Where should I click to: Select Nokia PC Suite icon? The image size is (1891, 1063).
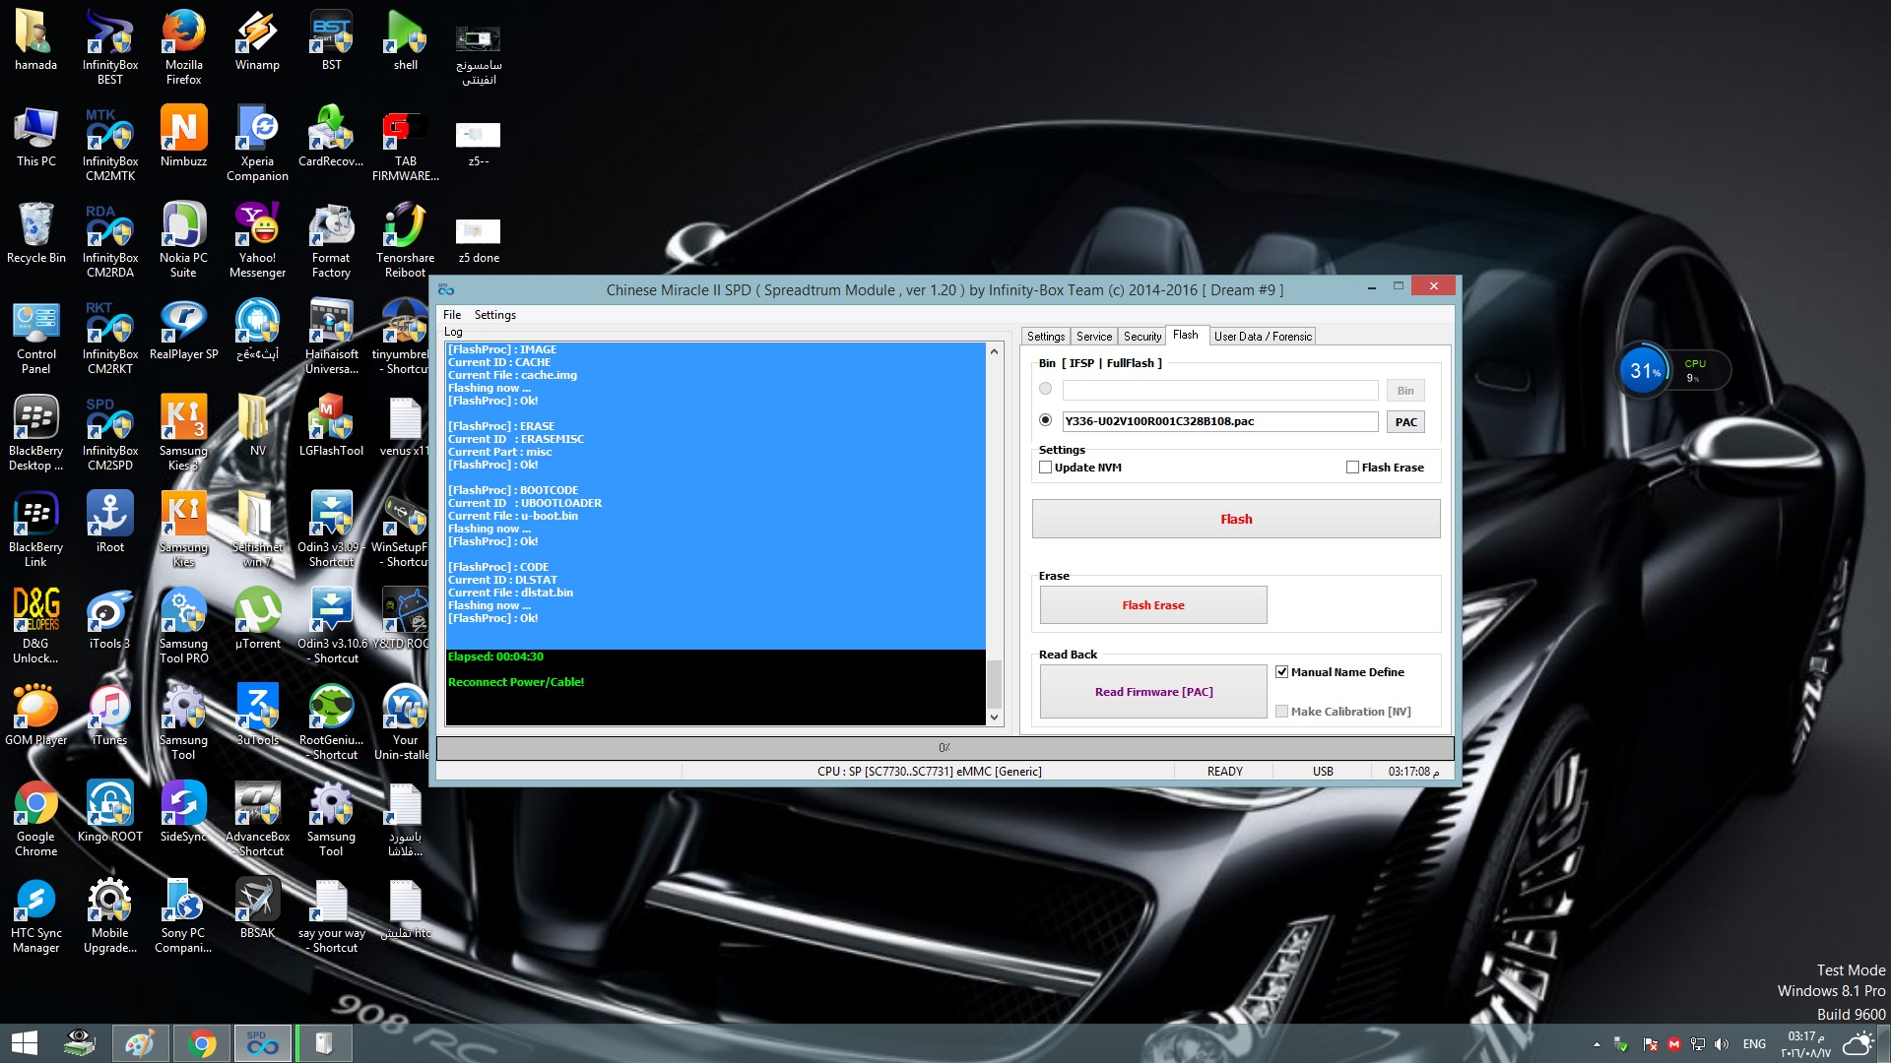coord(184,239)
